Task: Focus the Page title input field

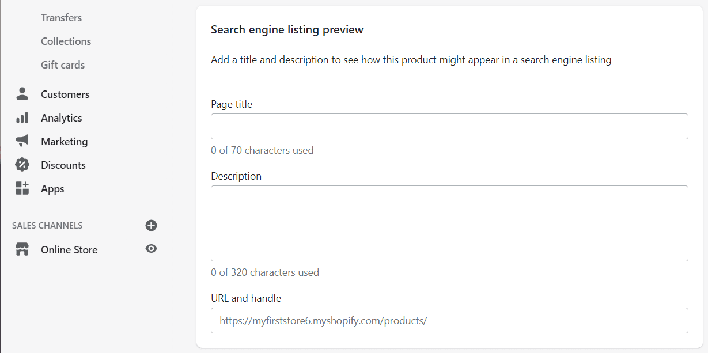Action: tap(449, 126)
